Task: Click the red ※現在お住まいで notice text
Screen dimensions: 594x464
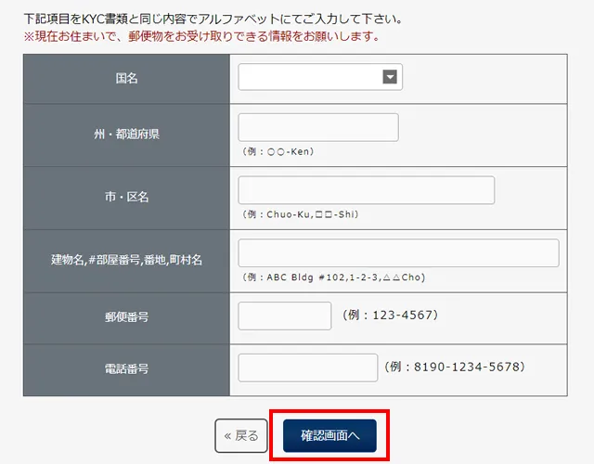Action: pyautogui.click(x=201, y=37)
